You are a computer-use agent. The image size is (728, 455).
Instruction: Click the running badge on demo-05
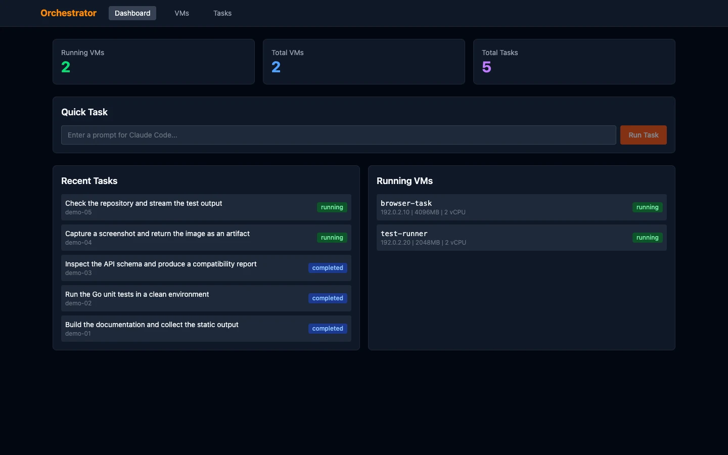pyautogui.click(x=332, y=207)
